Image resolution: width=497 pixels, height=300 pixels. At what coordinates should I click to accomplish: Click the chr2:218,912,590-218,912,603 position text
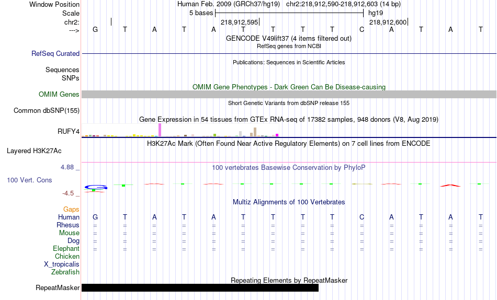[343, 4]
